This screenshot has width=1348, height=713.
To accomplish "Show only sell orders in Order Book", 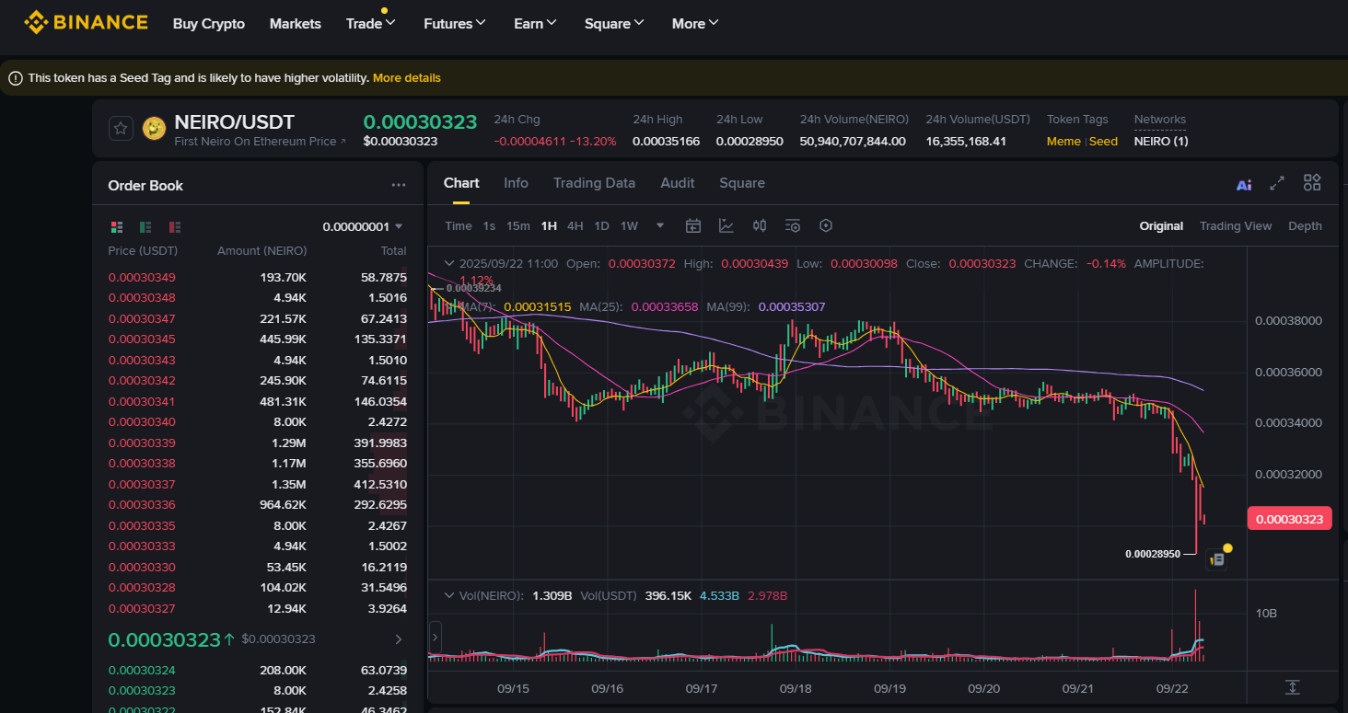I will click(x=174, y=226).
